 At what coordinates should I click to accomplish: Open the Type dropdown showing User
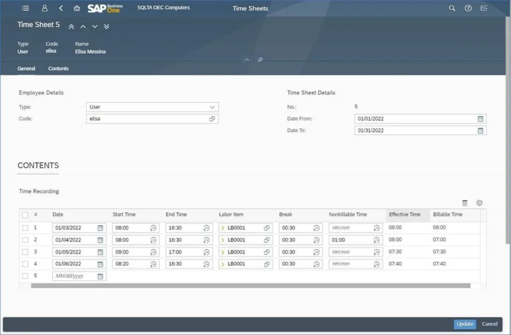[152, 107]
